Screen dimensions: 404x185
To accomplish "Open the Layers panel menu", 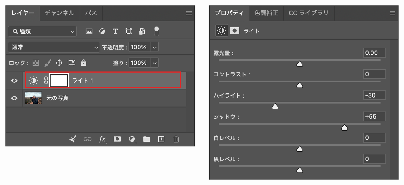I will (x=189, y=13).
